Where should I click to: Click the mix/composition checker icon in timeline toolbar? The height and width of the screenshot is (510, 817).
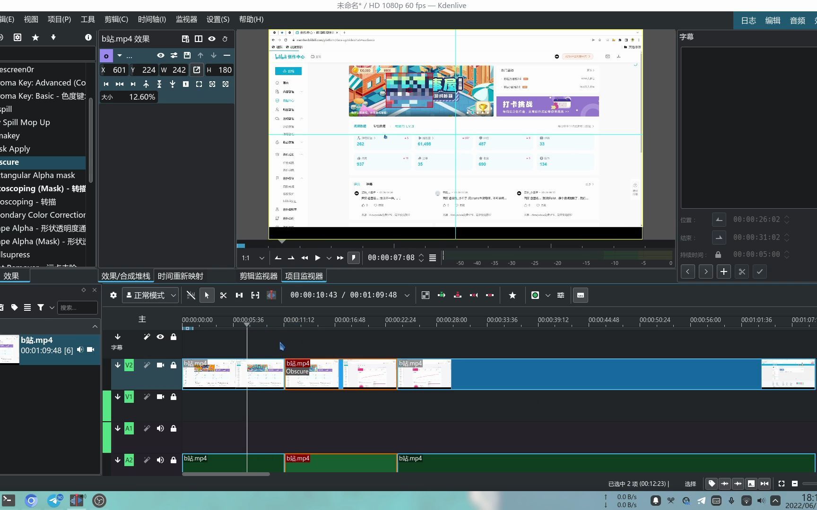(x=426, y=295)
